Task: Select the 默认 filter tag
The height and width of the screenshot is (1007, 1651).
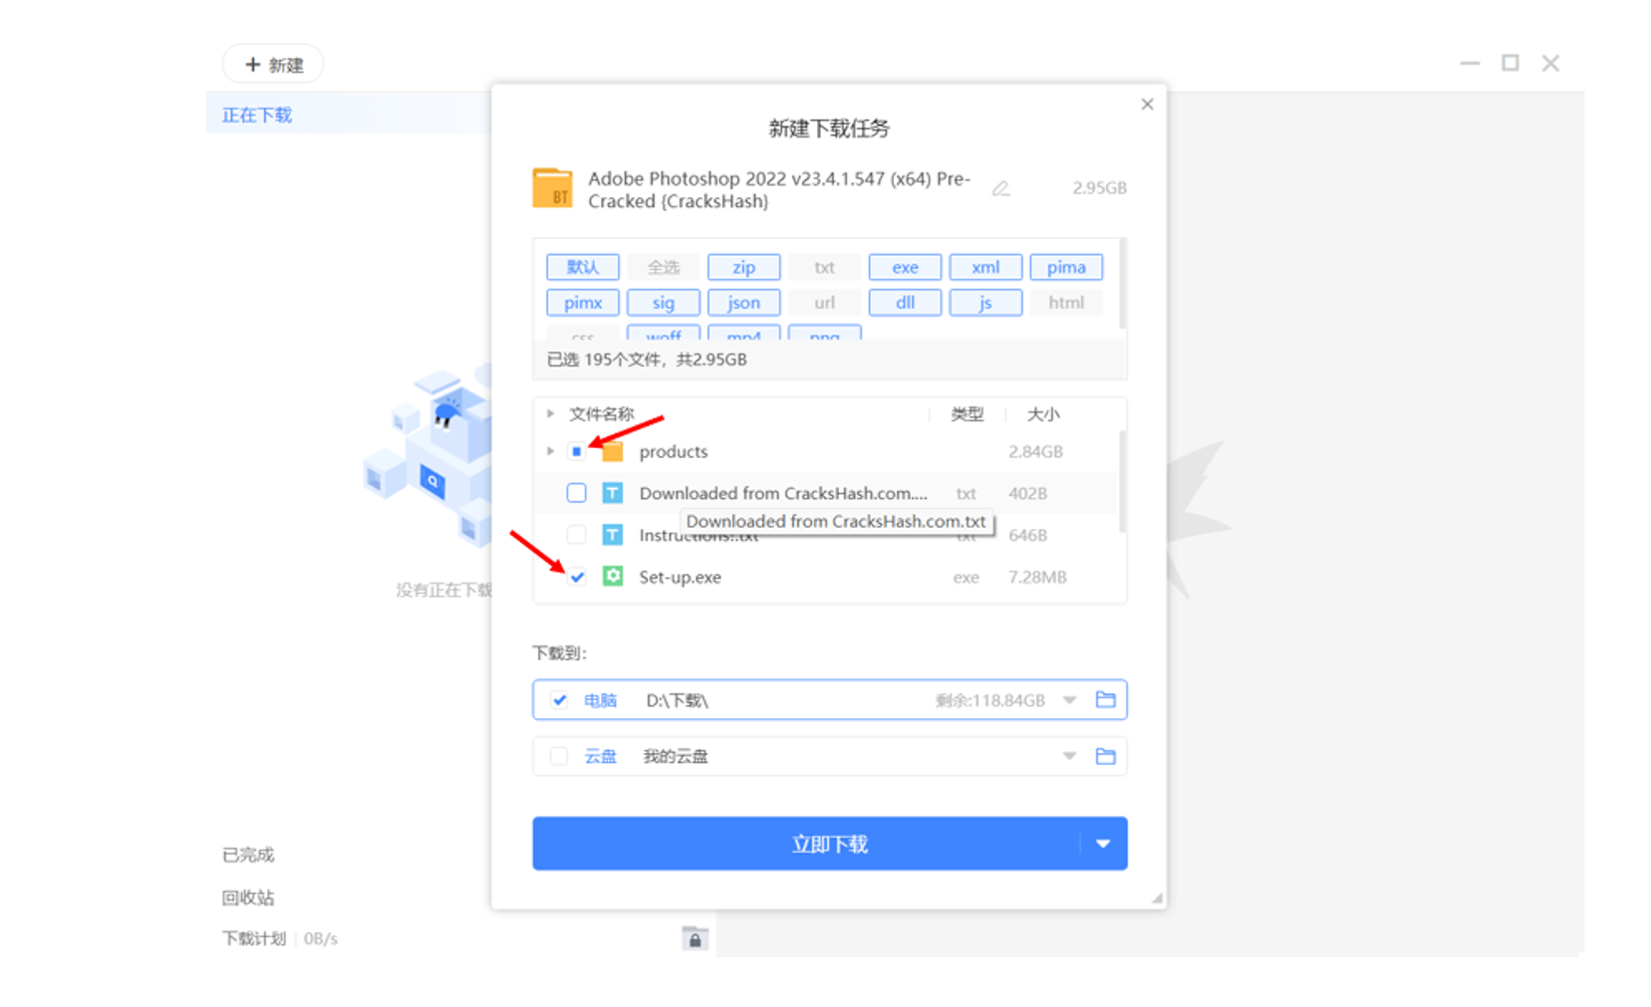Action: tap(583, 267)
